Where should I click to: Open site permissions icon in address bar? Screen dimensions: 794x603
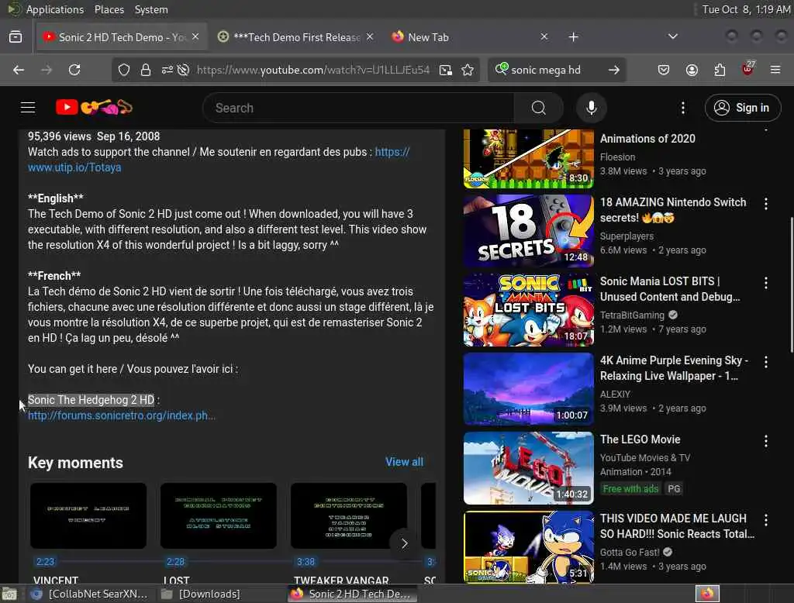(x=167, y=70)
